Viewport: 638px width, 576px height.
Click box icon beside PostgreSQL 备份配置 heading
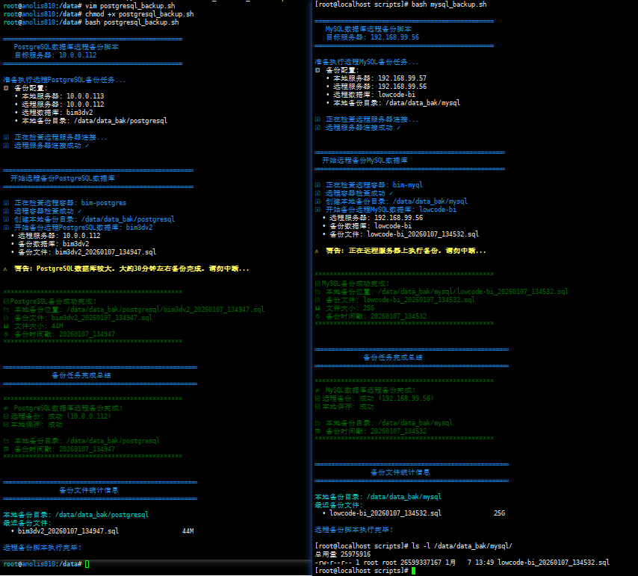pyautogui.click(x=6, y=88)
